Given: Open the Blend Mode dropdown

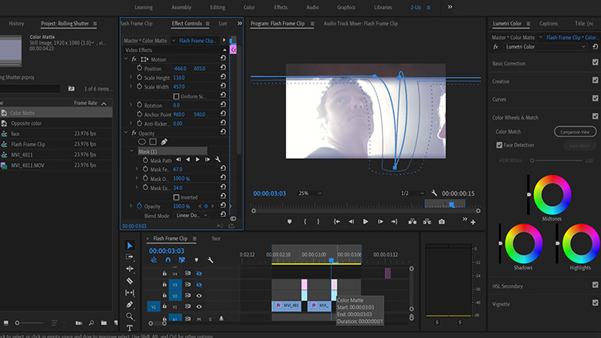Looking at the screenshot, I should pos(190,215).
